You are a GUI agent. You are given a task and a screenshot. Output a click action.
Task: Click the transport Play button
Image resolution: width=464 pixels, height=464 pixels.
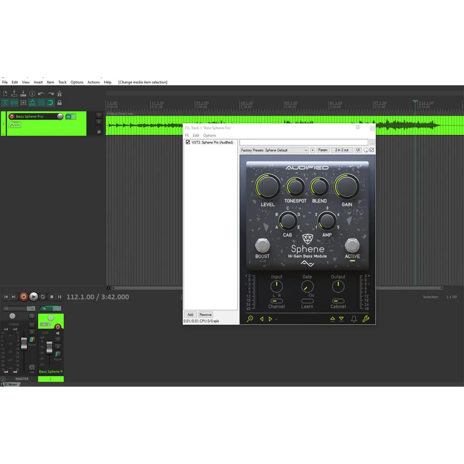[34, 297]
